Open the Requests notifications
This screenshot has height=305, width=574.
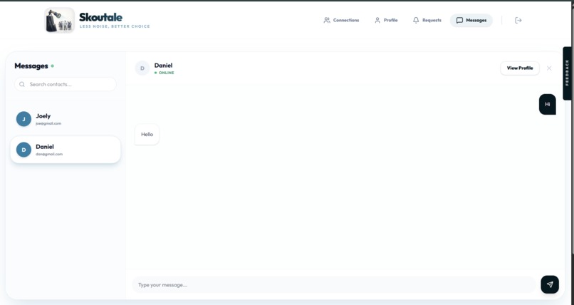(427, 20)
